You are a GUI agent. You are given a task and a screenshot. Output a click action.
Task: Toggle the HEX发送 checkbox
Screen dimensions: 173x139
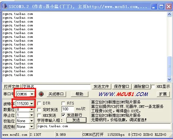tap(39, 115)
